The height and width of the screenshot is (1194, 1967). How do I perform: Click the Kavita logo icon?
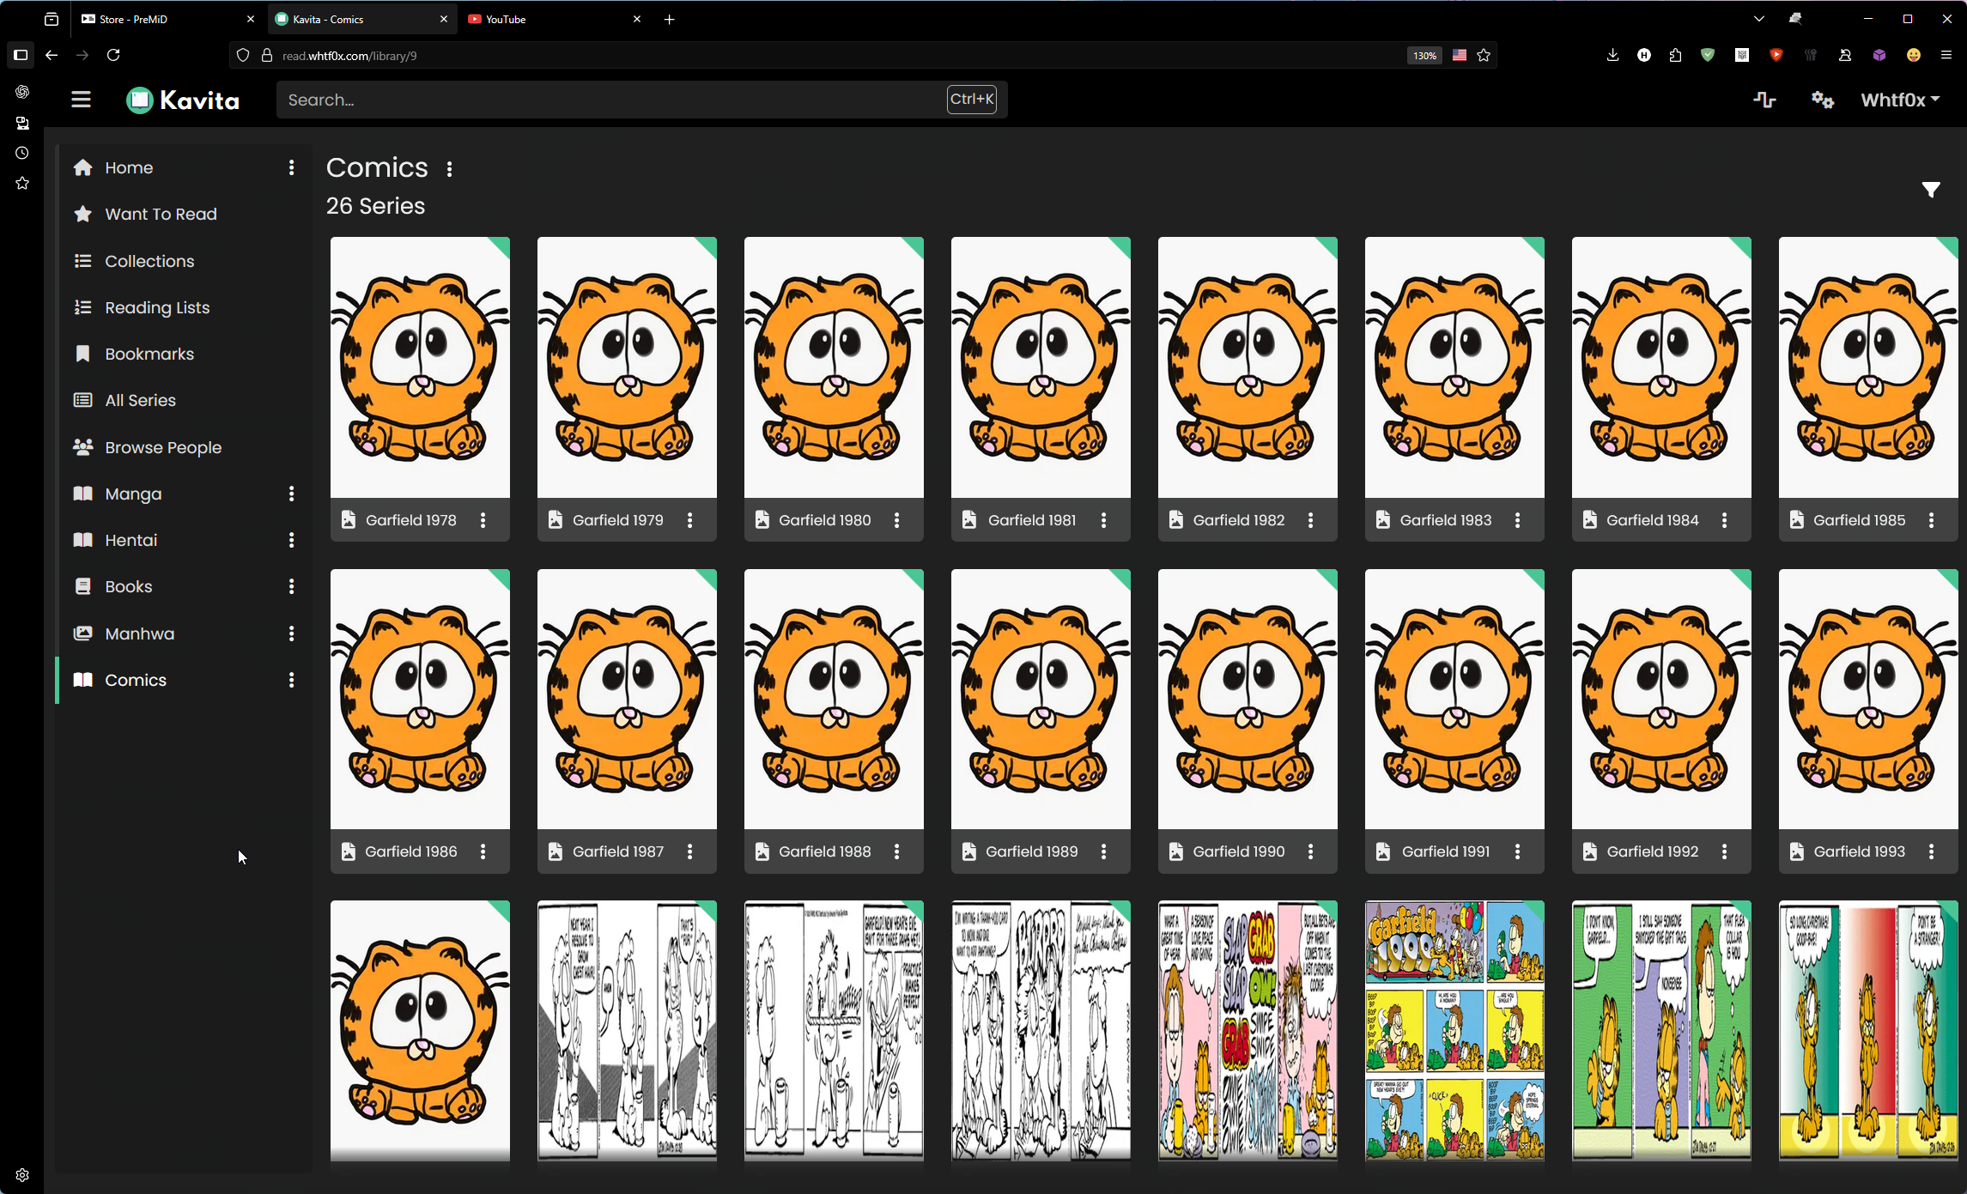[139, 100]
